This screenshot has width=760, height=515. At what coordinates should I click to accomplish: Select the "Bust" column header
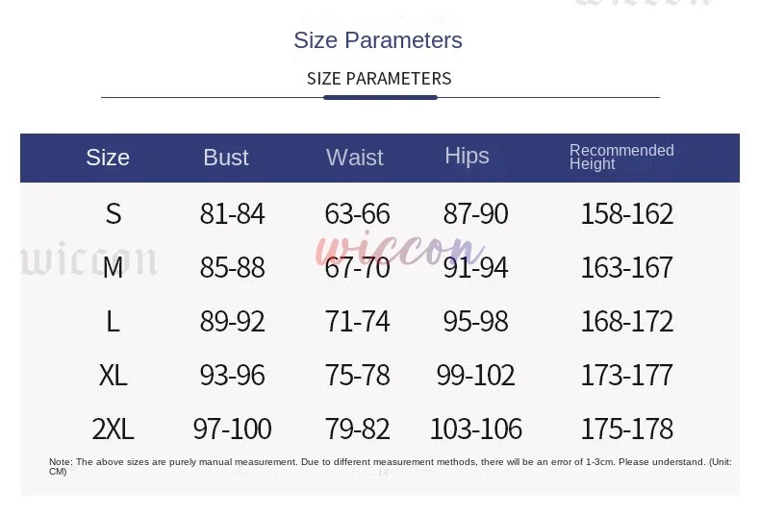tap(226, 158)
